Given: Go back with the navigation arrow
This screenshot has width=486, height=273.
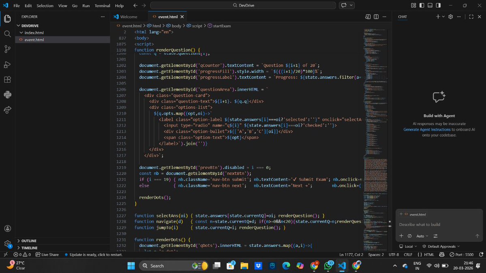Looking at the screenshot, I should point(135,6).
